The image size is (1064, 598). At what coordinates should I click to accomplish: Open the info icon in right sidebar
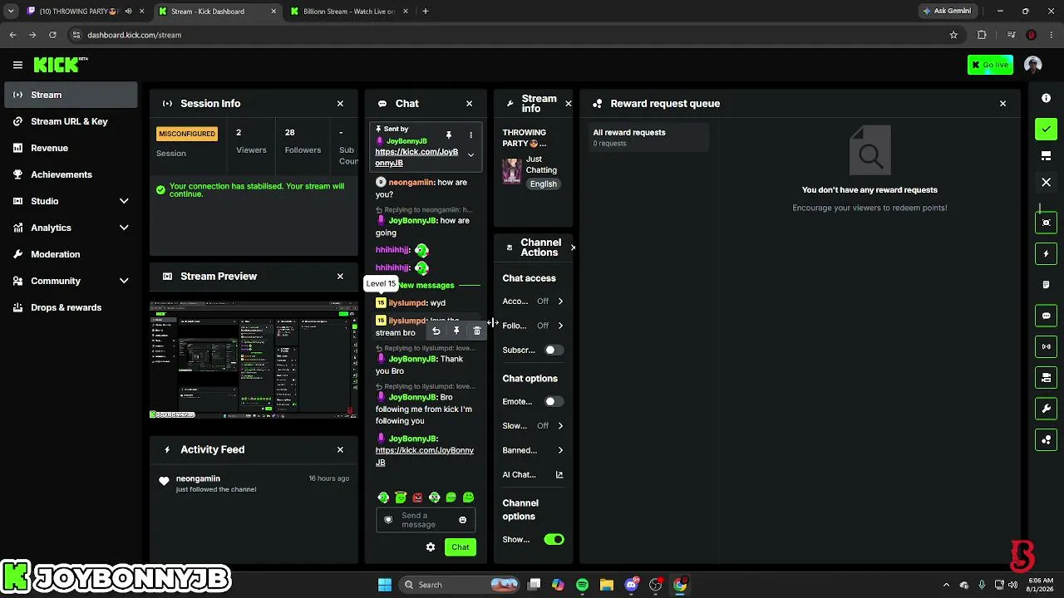click(x=1047, y=98)
